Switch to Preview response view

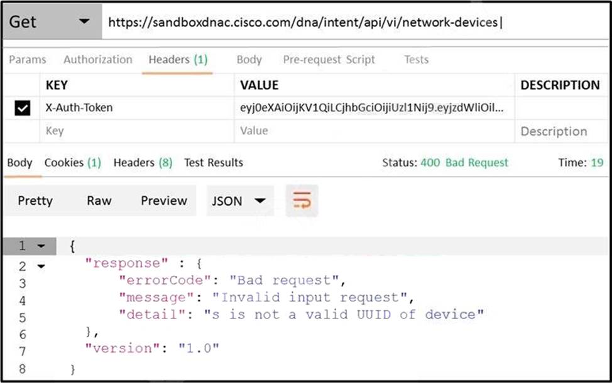pos(163,201)
